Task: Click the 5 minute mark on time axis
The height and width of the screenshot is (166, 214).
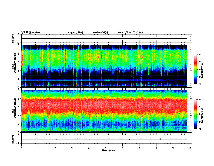Action: (106, 148)
